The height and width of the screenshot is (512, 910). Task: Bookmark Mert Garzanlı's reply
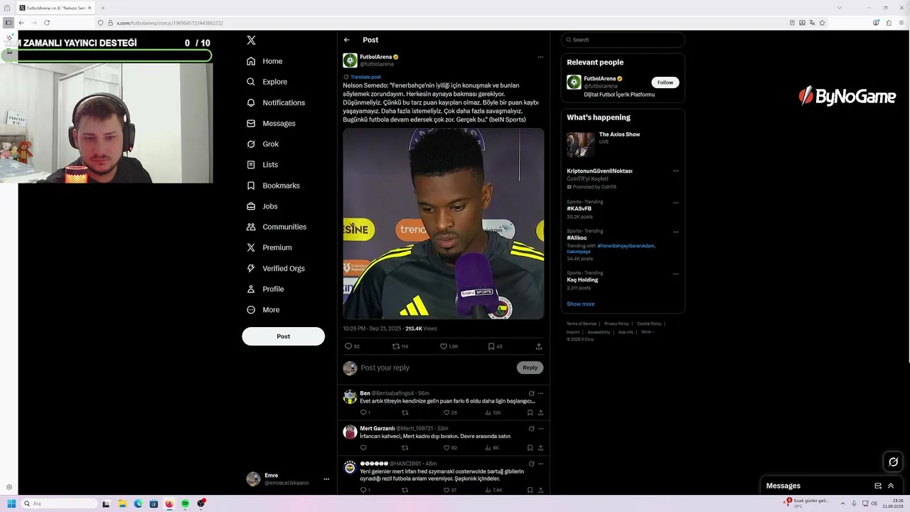530,448
